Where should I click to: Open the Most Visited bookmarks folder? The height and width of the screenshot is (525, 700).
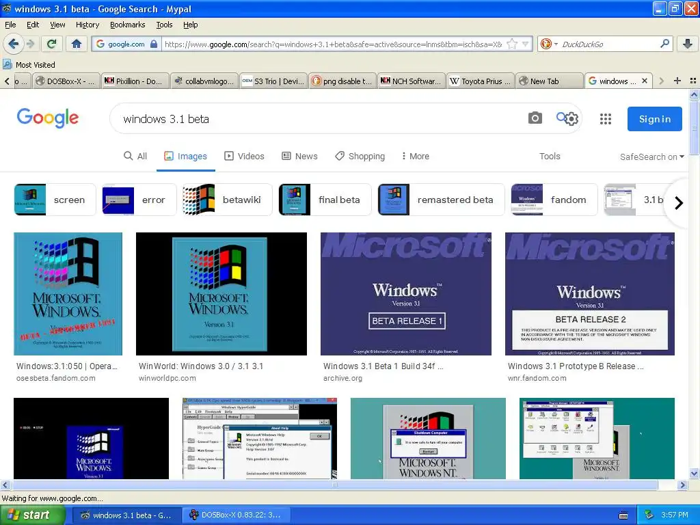coord(29,65)
